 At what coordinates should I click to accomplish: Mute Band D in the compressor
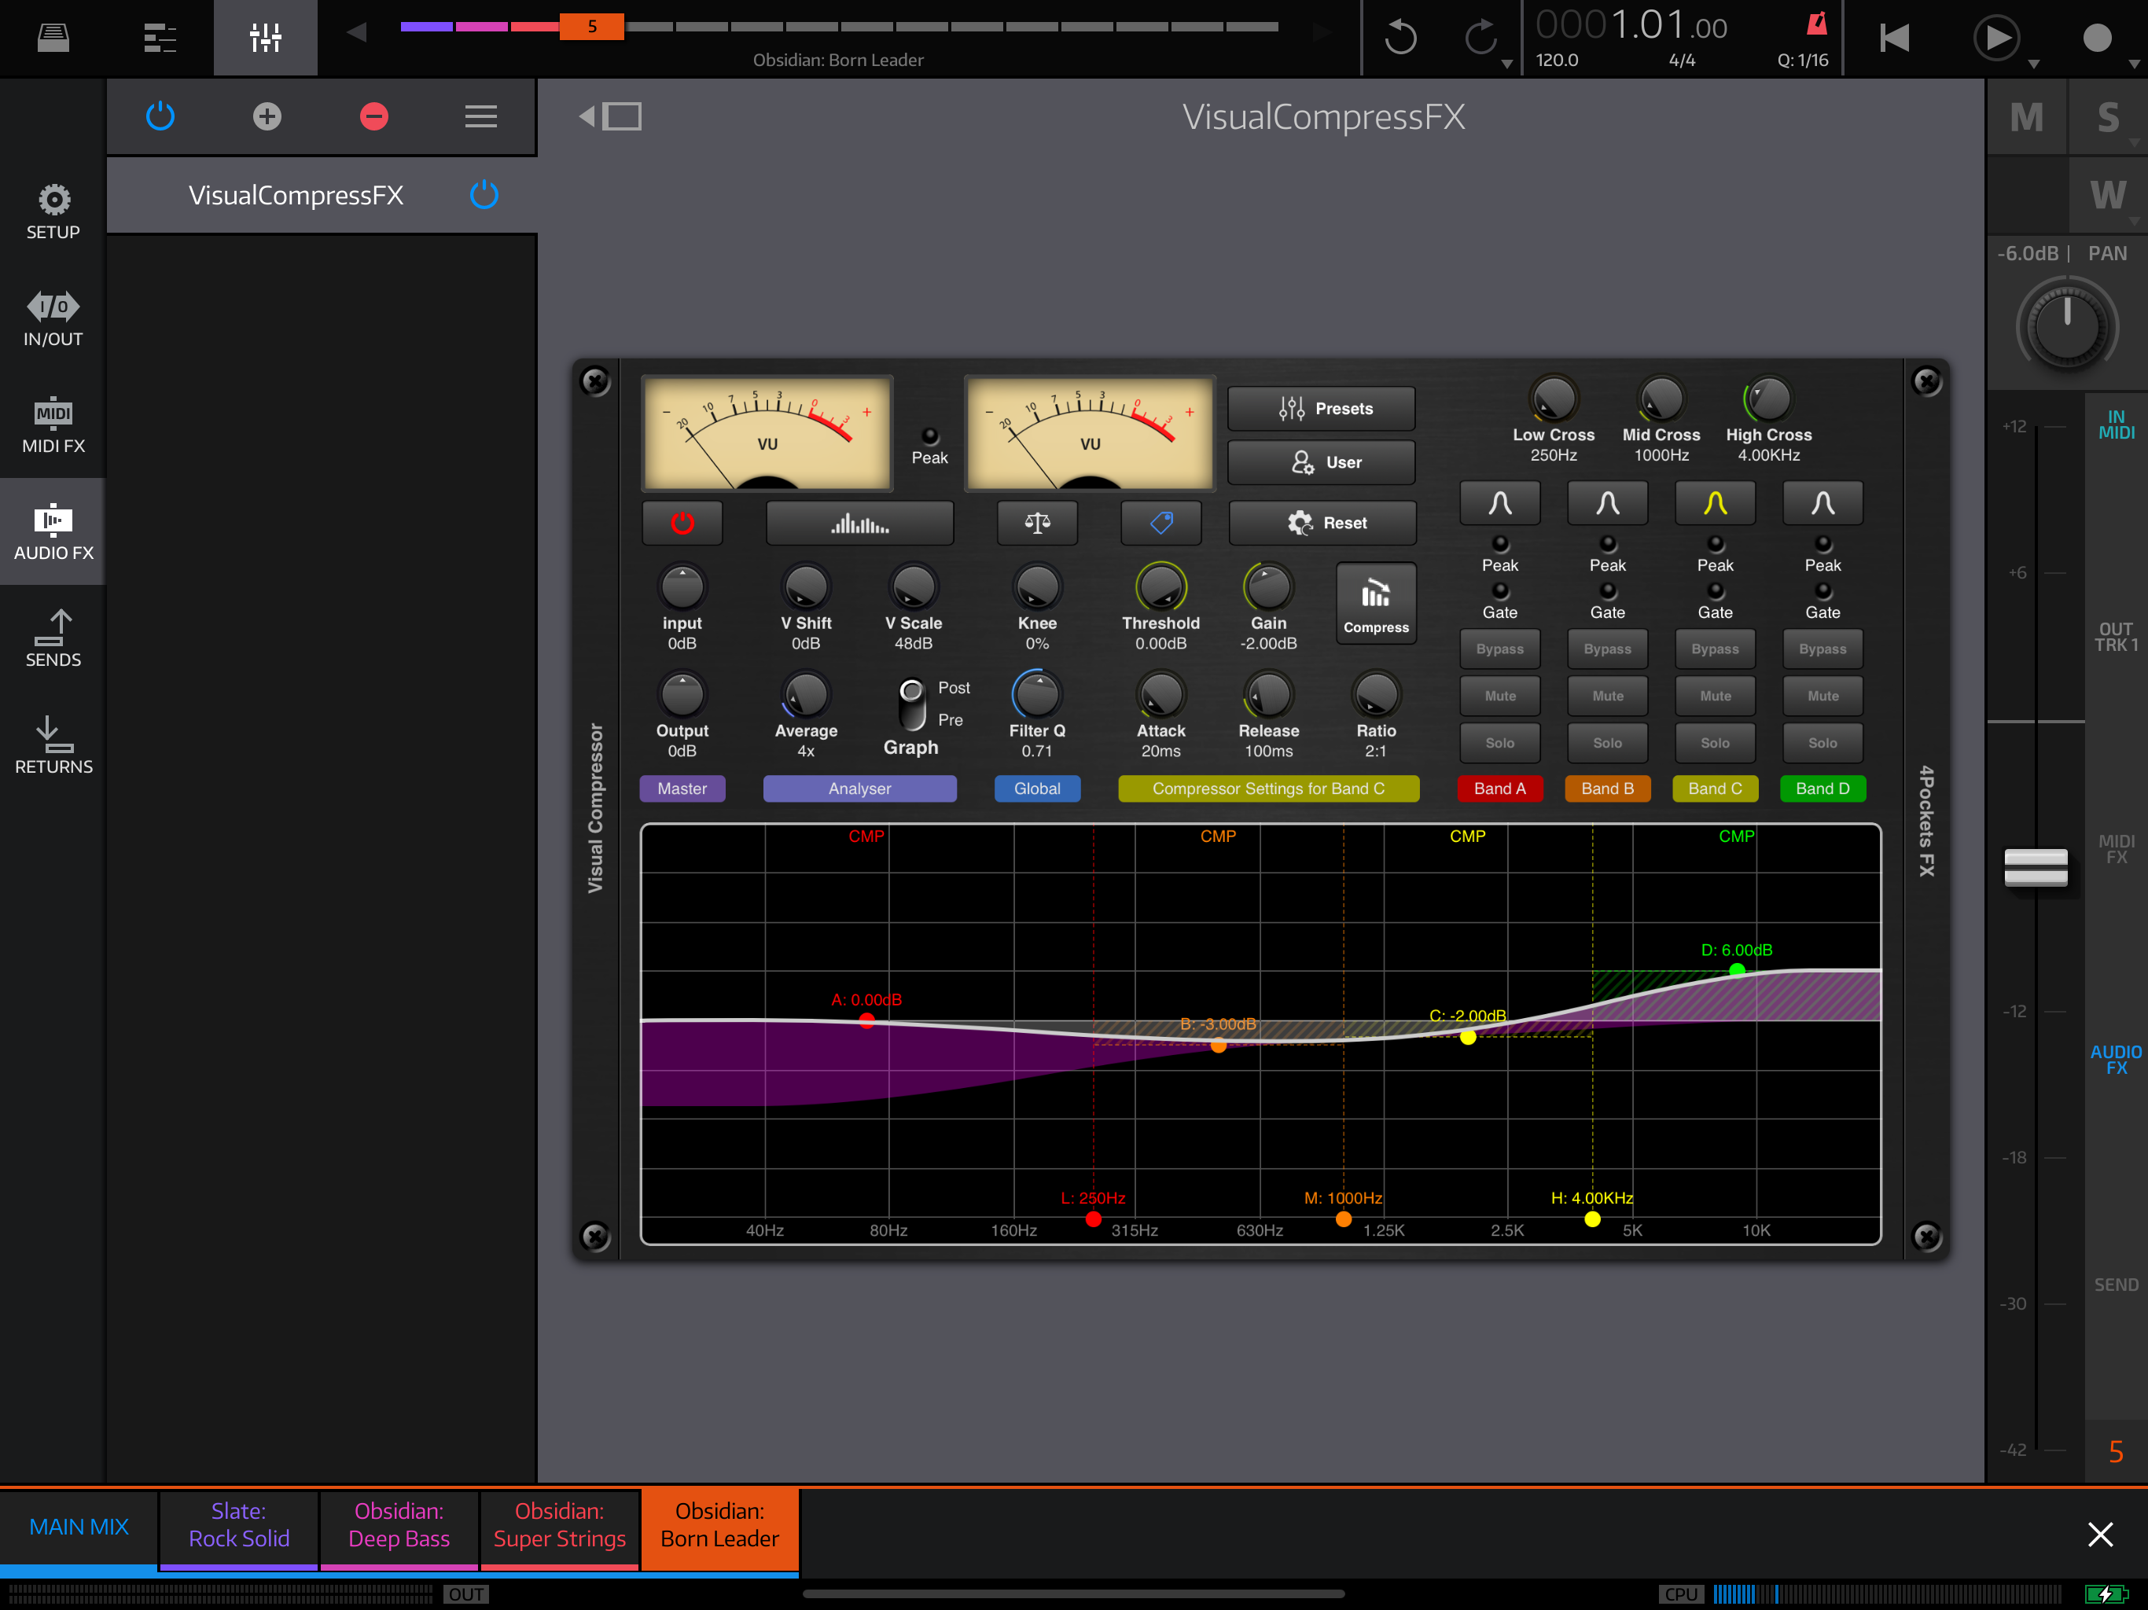1822,695
